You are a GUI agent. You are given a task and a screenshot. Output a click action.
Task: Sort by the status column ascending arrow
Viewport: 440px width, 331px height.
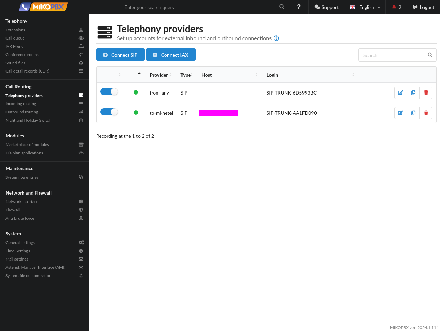[139, 73]
